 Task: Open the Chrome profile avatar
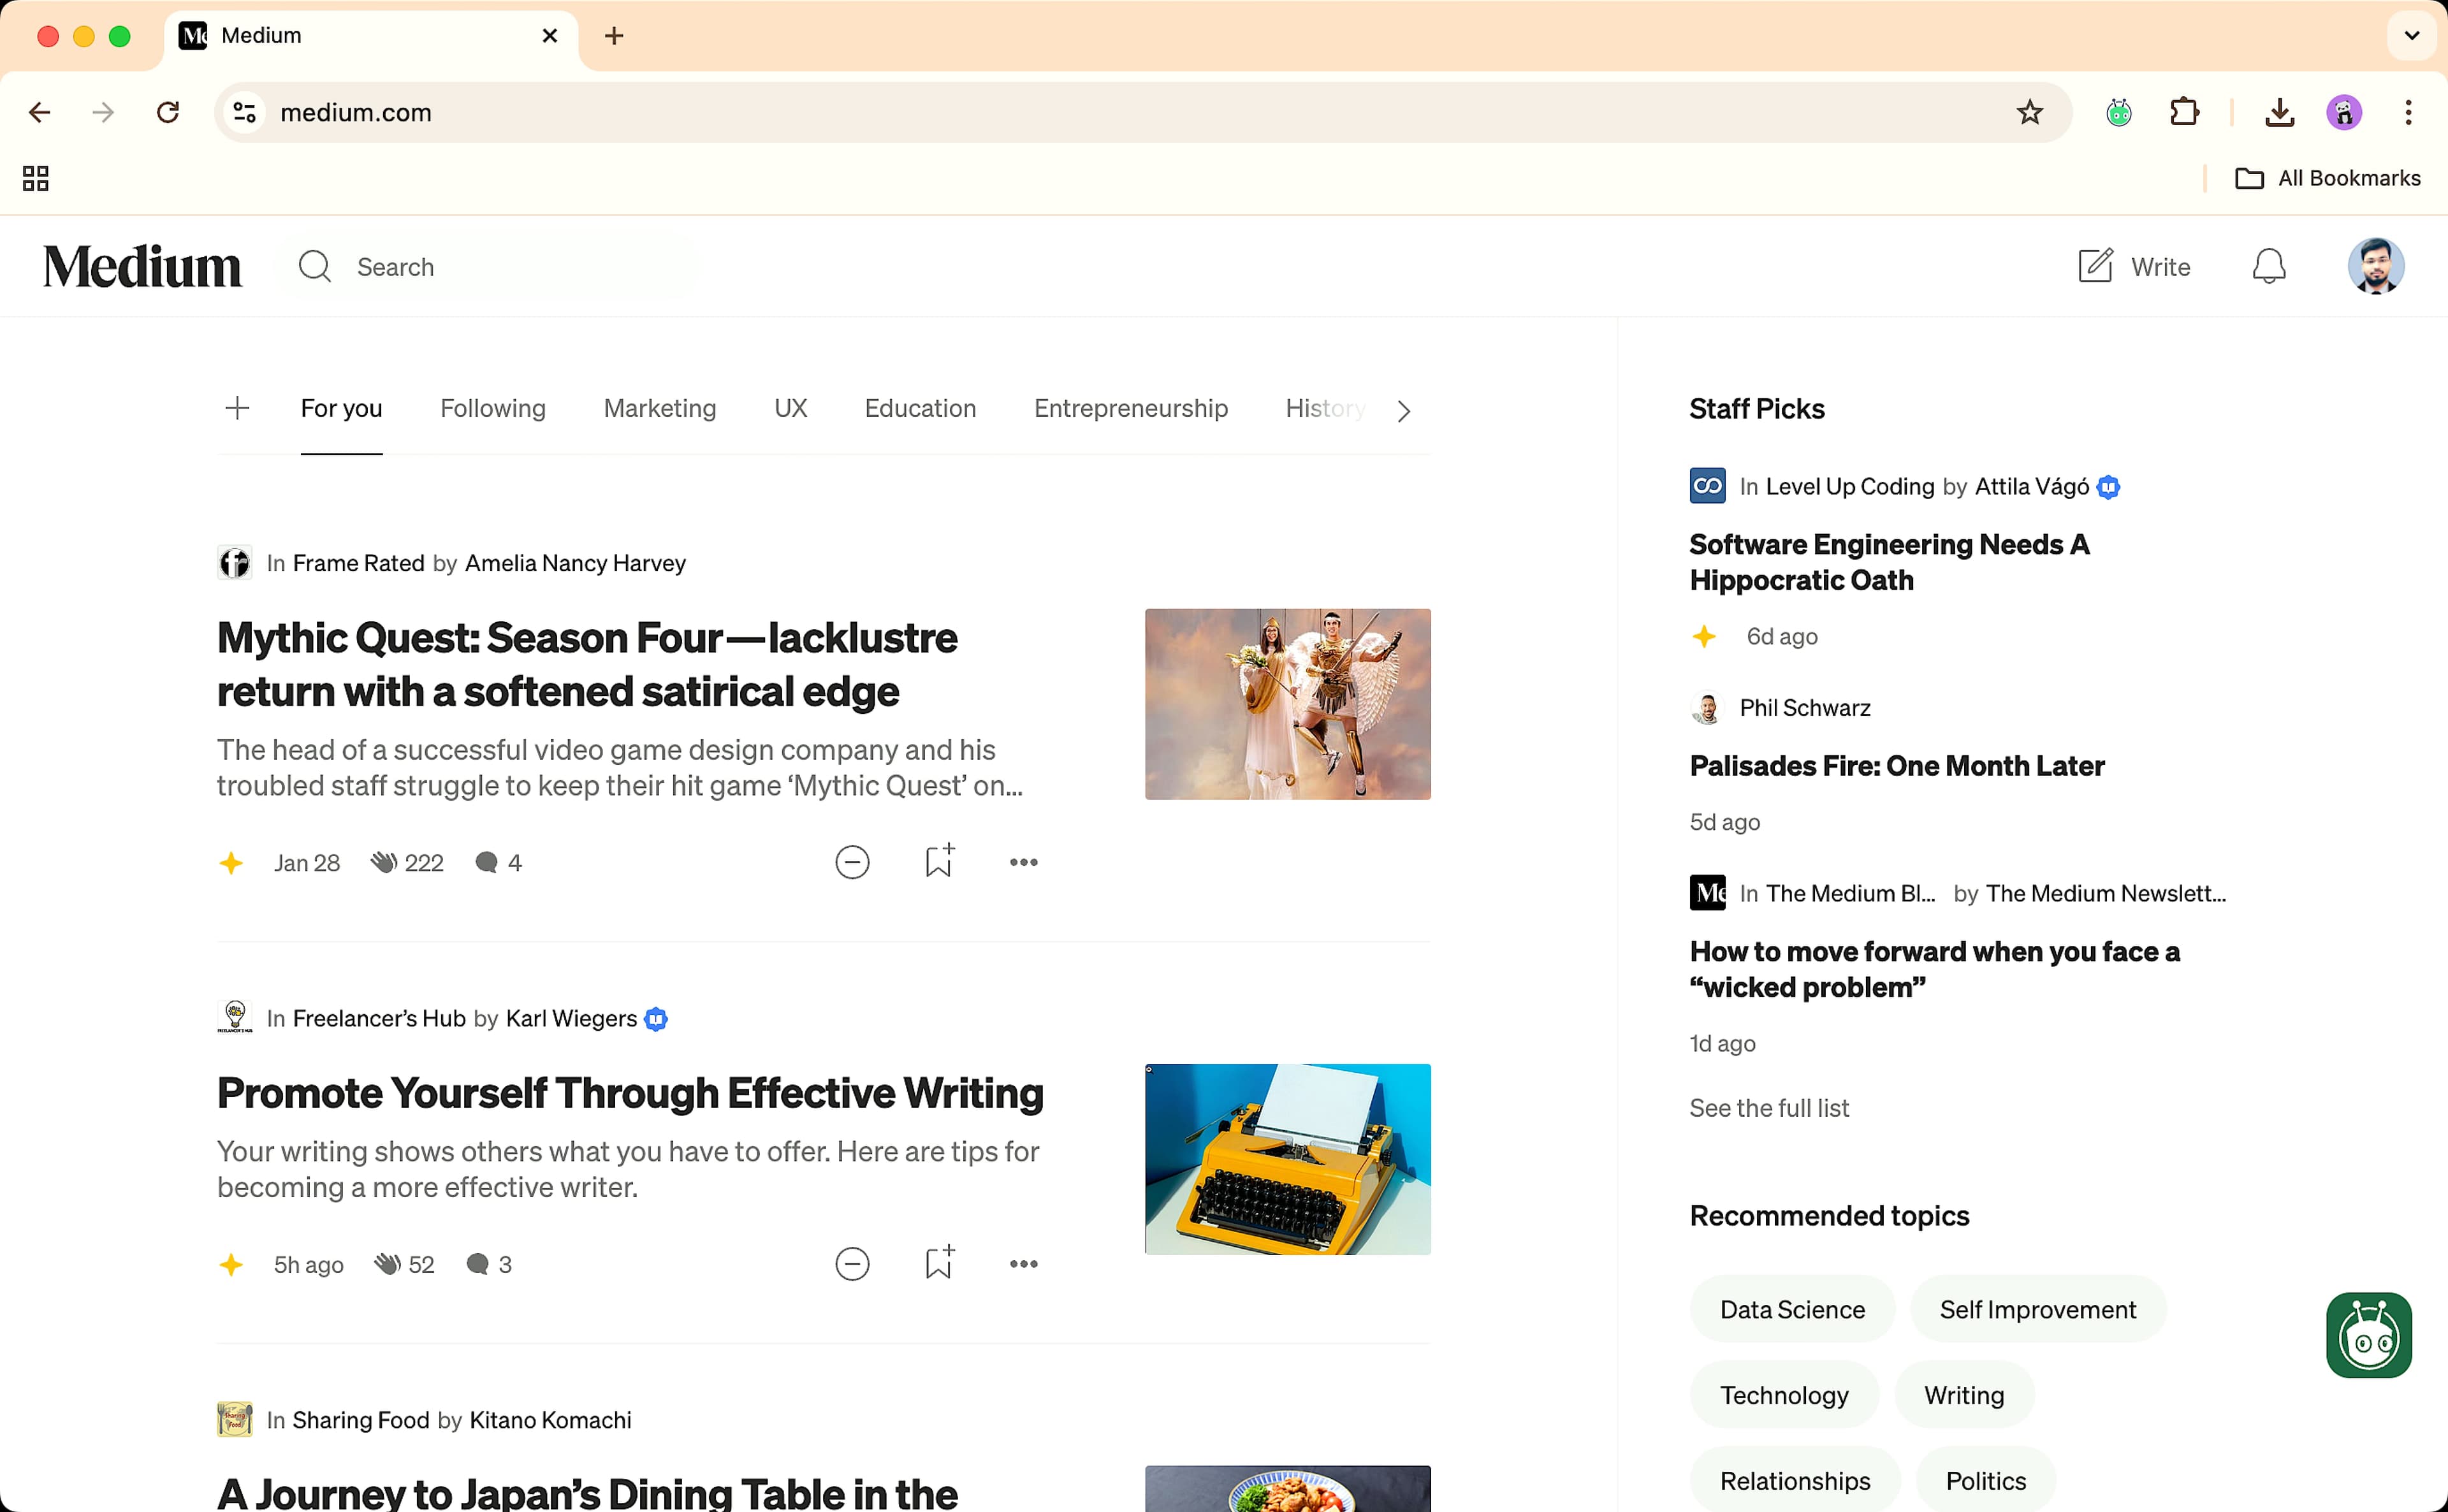pyautogui.click(x=2343, y=112)
